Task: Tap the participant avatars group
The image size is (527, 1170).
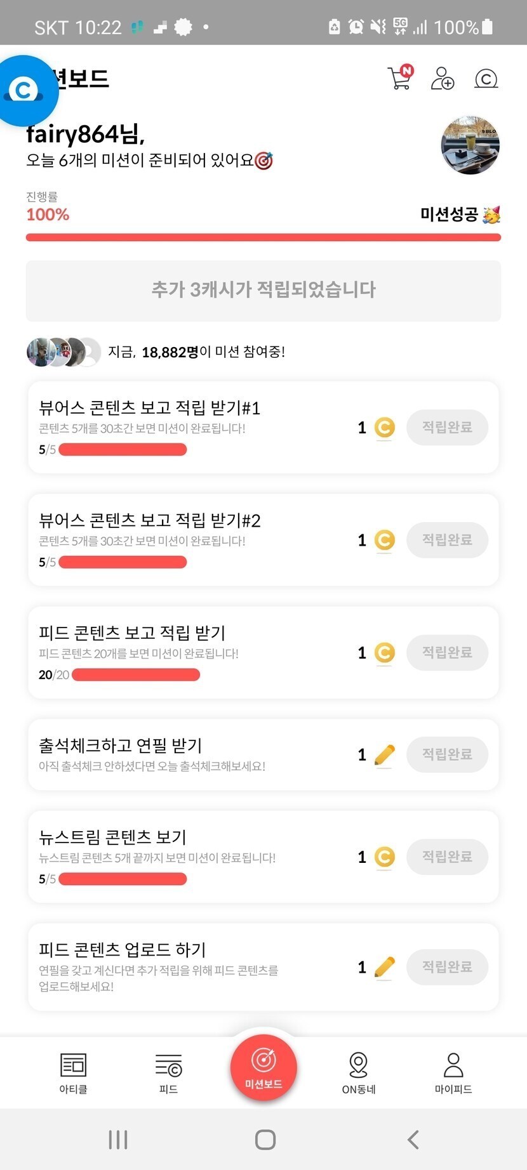Action: coord(63,352)
